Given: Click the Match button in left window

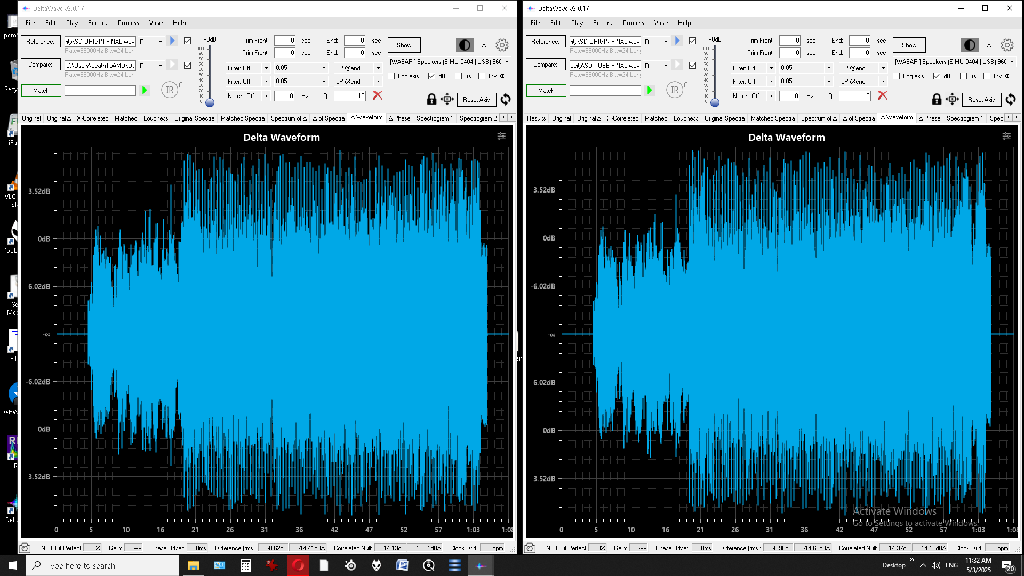Looking at the screenshot, I should pyautogui.click(x=41, y=91).
